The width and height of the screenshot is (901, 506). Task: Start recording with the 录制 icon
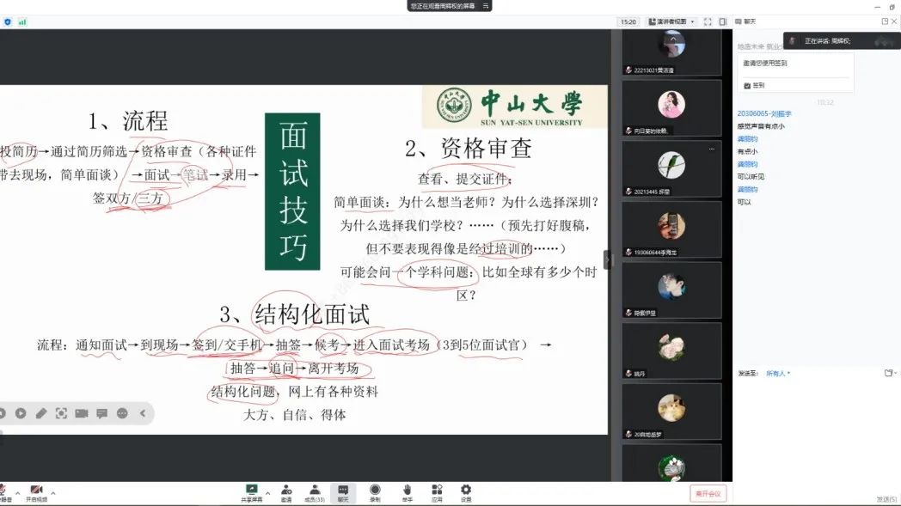pos(375,491)
